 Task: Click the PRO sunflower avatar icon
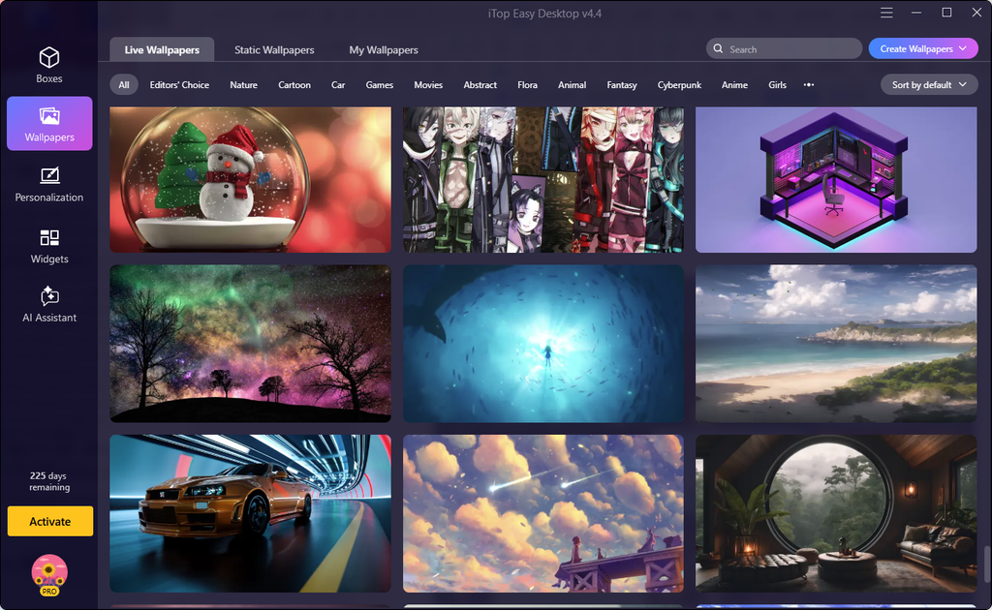[49, 574]
